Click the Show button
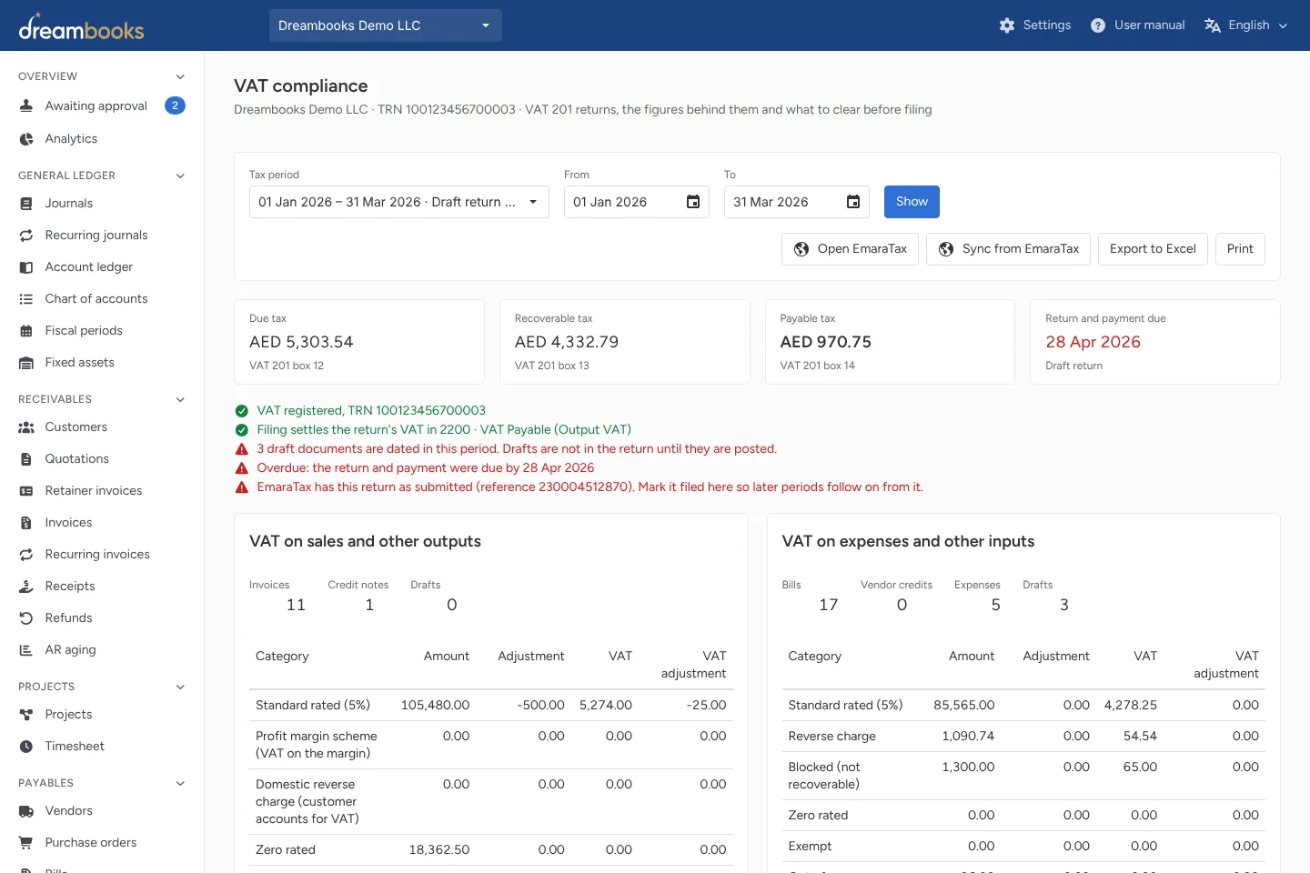The height and width of the screenshot is (873, 1310). [912, 202]
